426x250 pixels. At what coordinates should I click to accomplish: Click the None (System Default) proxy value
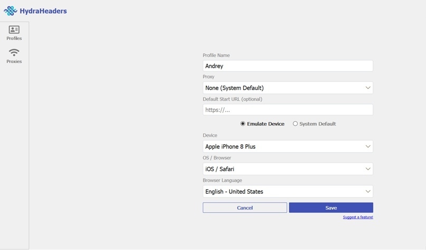(x=234, y=88)
